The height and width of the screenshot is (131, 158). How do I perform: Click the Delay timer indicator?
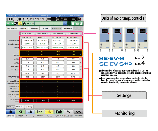[x=42, y=19]
